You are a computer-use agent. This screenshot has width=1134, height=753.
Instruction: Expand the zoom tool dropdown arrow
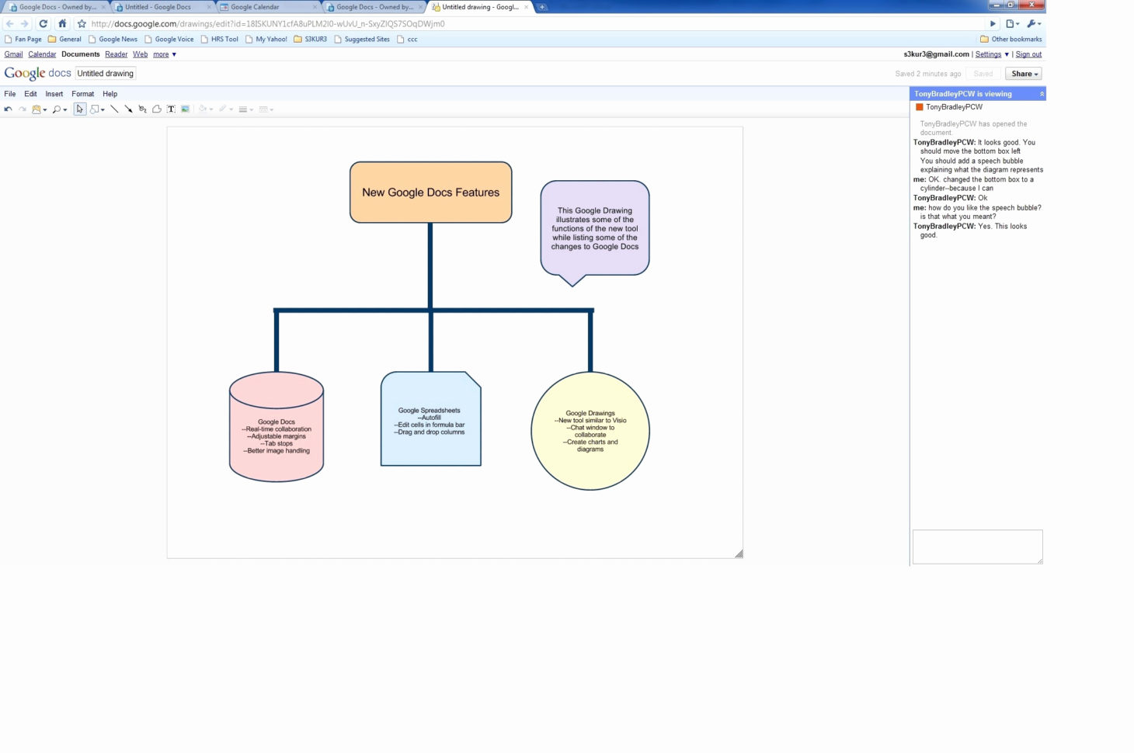pyautogui.click(x=65, y=110)
